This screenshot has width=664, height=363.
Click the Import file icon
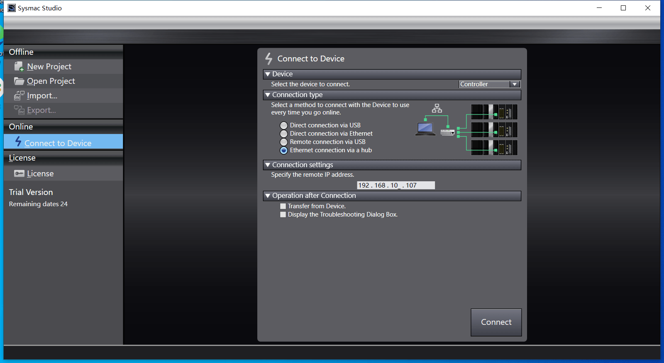(19, 95)
